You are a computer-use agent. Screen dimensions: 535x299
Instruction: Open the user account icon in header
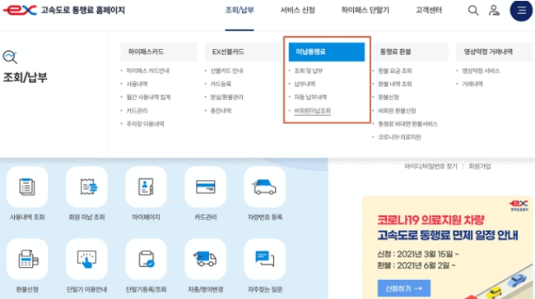click(x=494, y=10)
